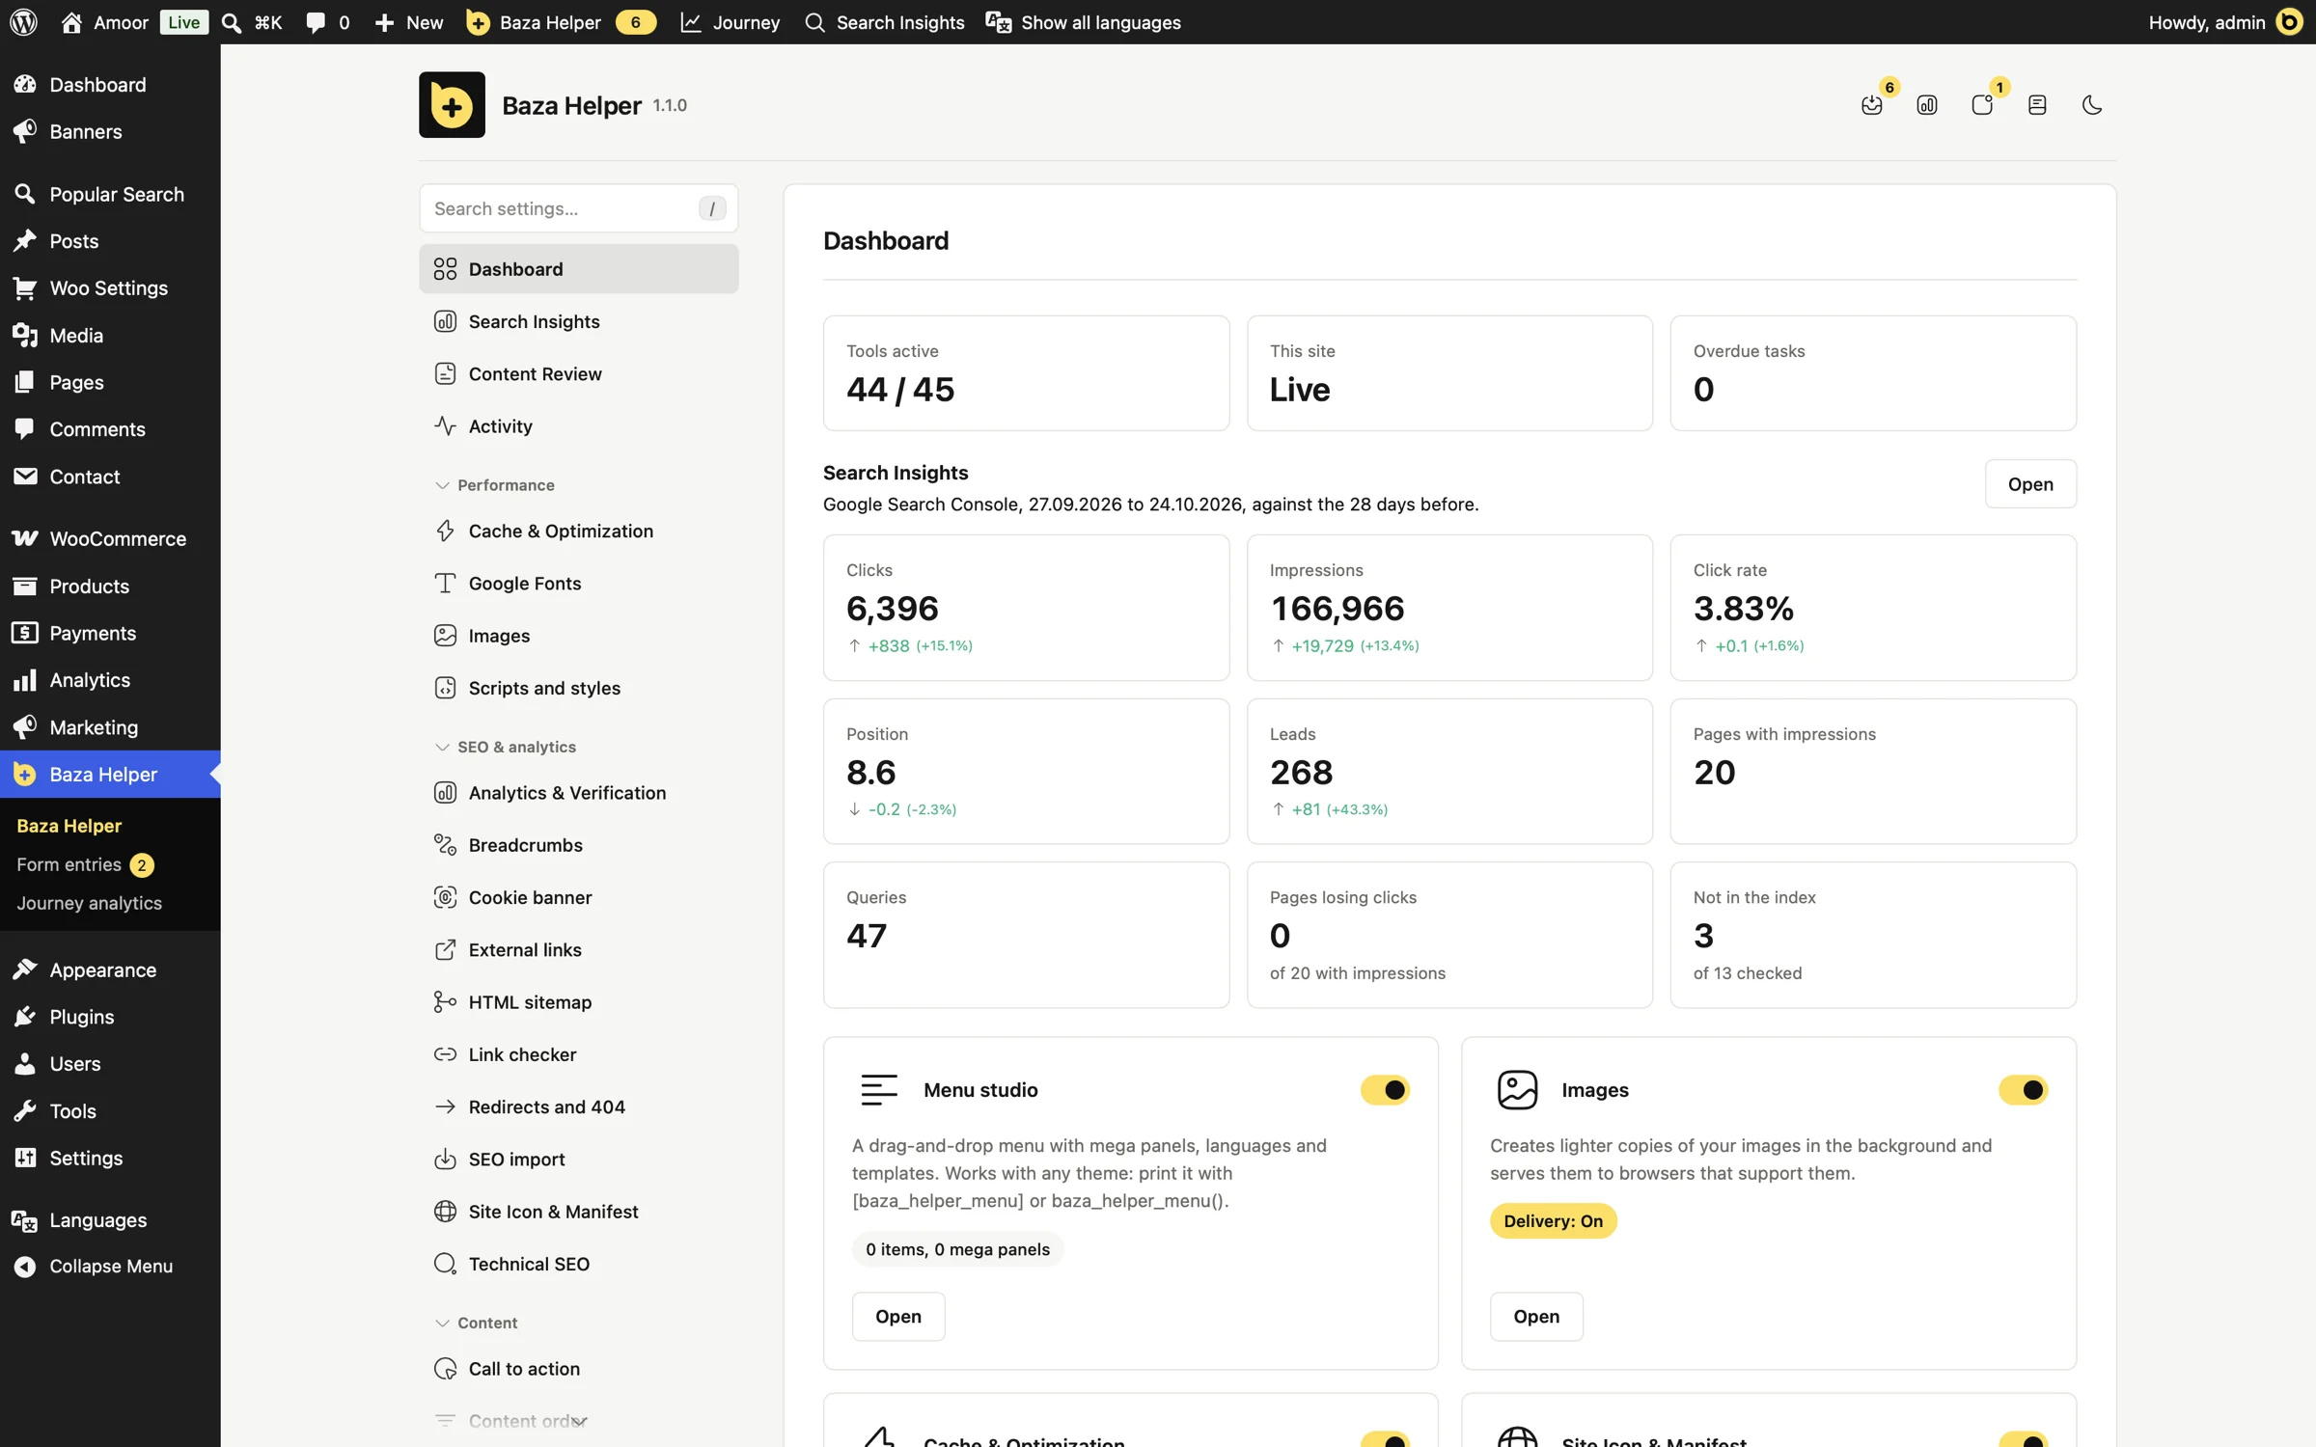This screenshot has height=1447, width=2316.
Task: Open Howdy, admin account menu
Action: (2225, 22)
